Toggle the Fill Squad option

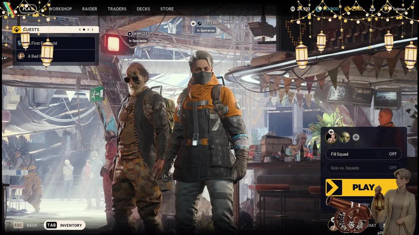[364, 154]
